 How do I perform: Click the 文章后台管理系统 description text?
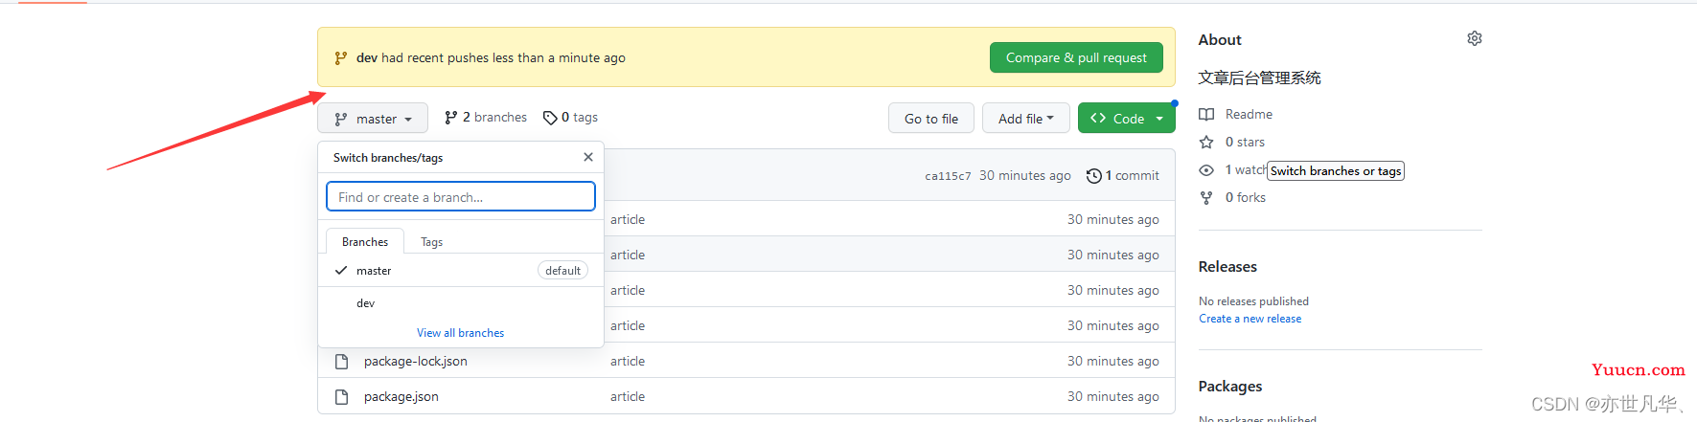[1259, 78]
